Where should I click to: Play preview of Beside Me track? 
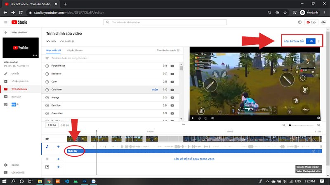pos(47,74)
